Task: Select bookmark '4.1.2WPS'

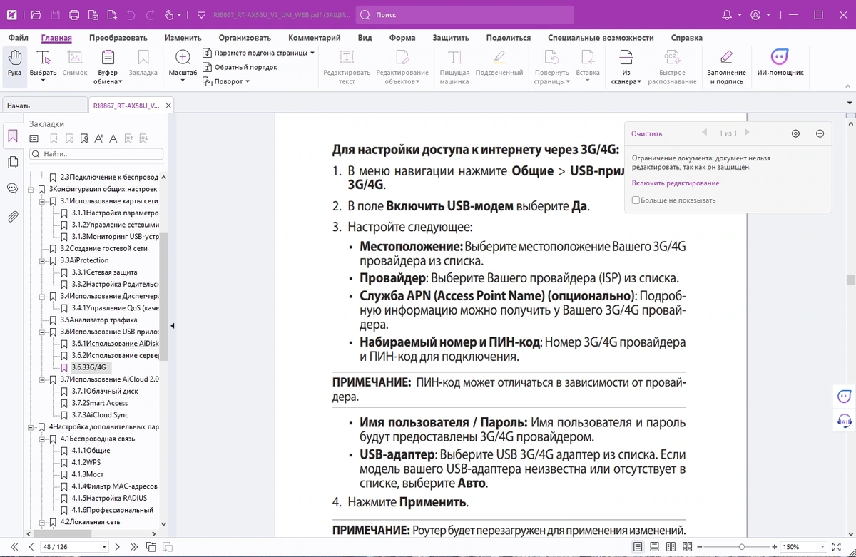Action: click(x=86, y=462)
